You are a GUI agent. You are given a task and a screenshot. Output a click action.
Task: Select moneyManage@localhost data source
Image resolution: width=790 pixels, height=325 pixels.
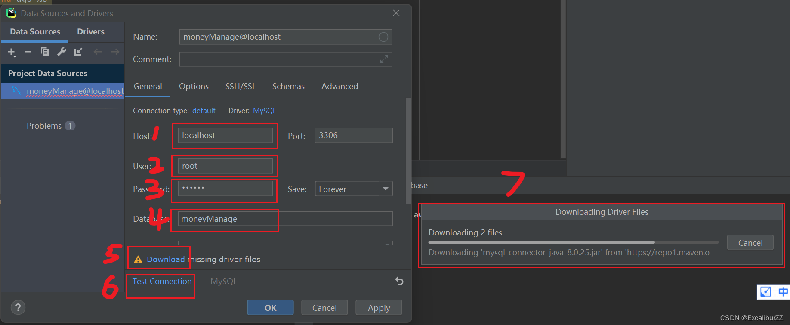coord(63,91)
